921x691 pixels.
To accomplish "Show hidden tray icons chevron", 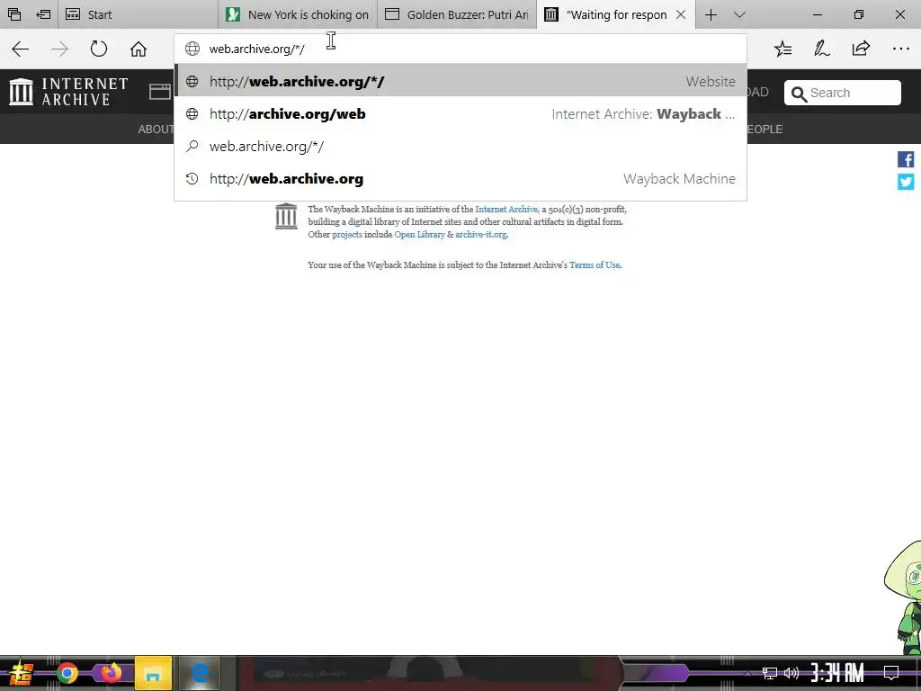I will coord(747,673).
